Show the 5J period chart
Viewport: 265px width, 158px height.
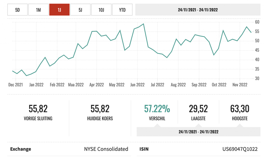point(80,10)
